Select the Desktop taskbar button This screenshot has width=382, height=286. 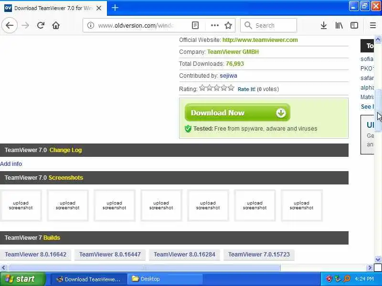(165, 279)
